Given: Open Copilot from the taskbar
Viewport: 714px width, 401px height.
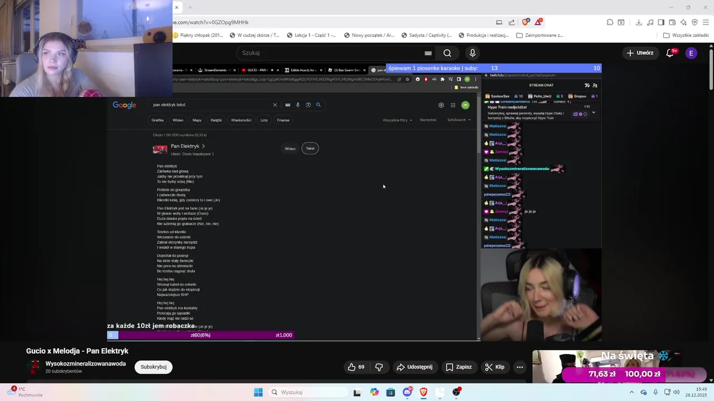Looking at the screenshot, I should pyautogui.click(x=374, y=392).
